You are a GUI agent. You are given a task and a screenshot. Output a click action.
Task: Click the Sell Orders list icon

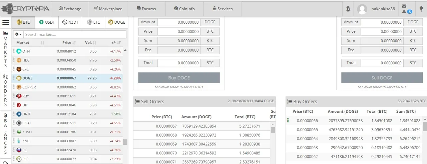(137, 102)
